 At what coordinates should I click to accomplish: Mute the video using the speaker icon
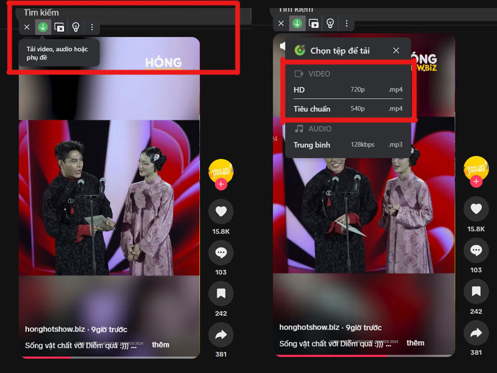click(283, 46)
